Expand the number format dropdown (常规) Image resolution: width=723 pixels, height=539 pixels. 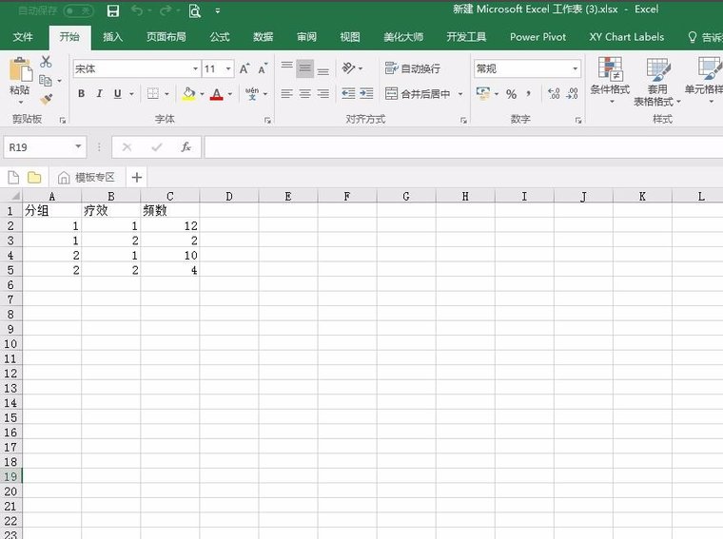coord(575,69)
